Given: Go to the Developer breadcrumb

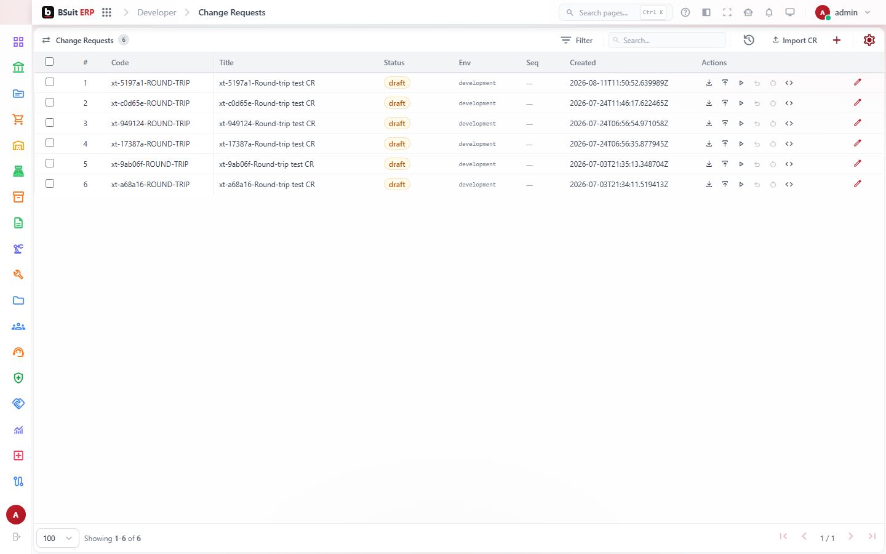Looking at the screenshot, I should (157, 12).
